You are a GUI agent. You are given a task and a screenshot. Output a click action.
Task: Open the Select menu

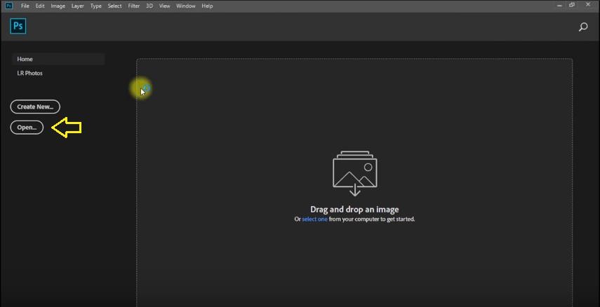[x=114, y=6]
